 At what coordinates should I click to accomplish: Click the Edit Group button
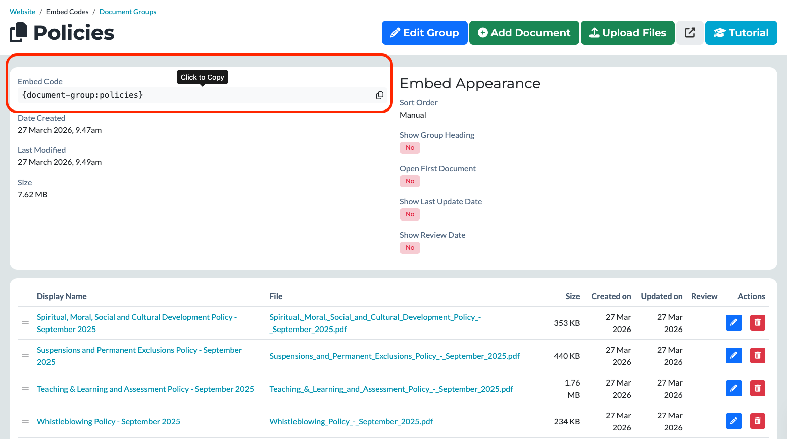pyautogui.click(x=424, y=33)
